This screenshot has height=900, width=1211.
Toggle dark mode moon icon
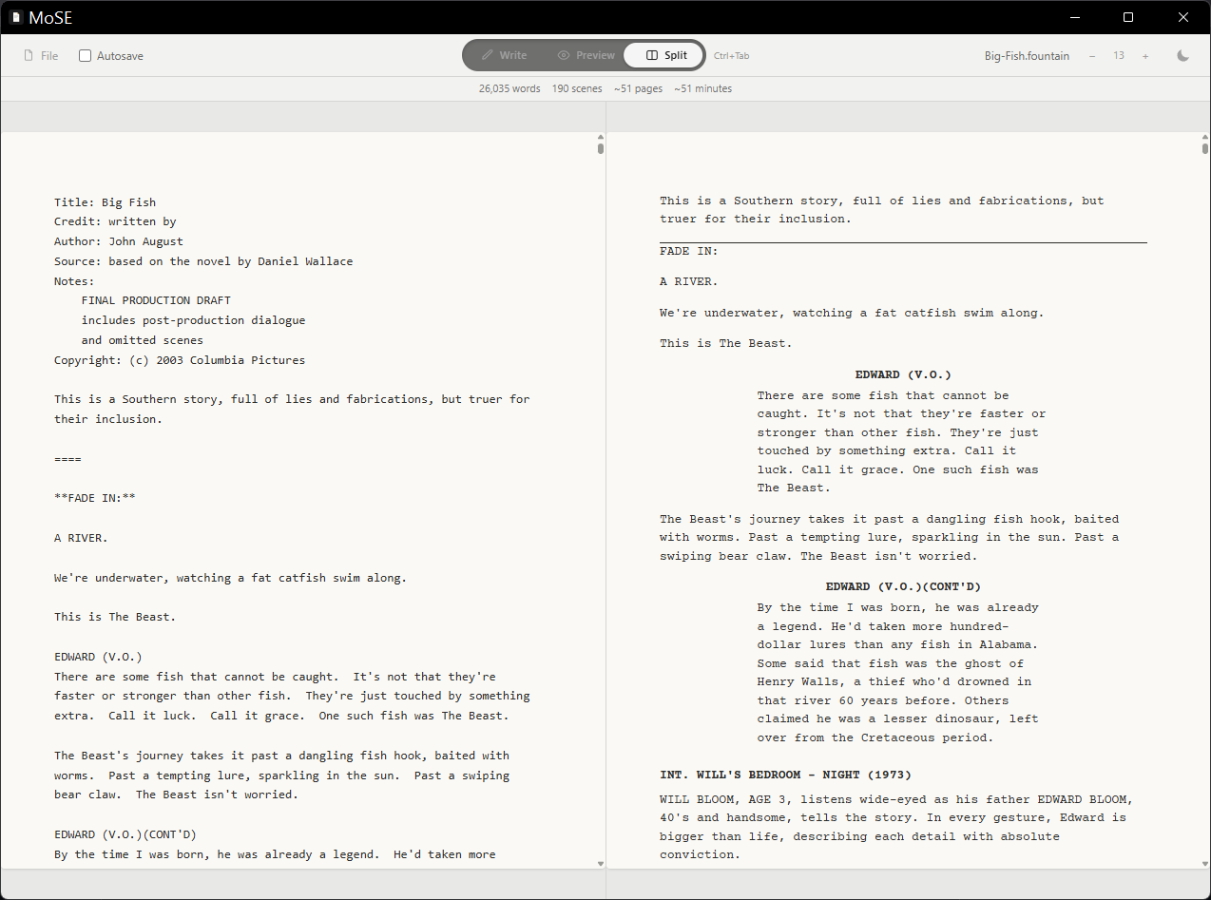coord(1183,56)
